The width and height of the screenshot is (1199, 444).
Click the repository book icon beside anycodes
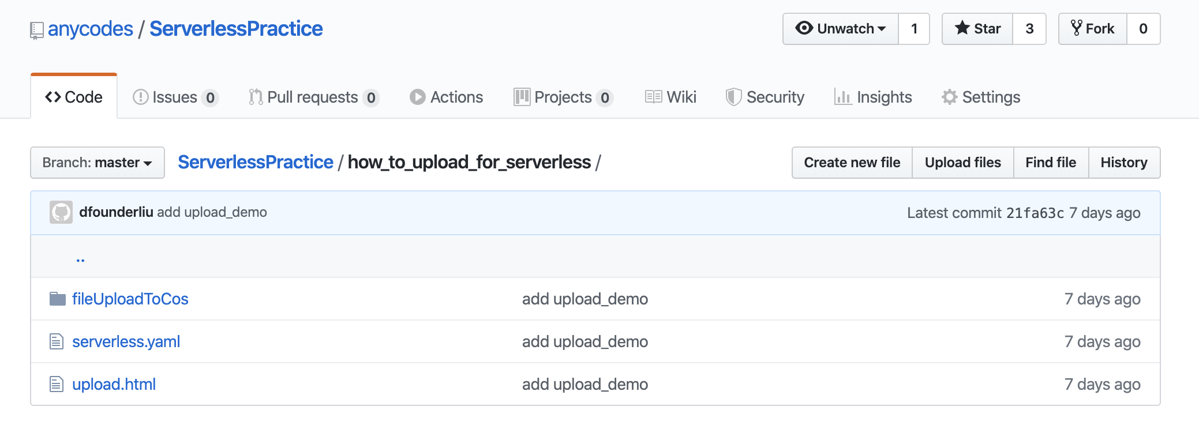36,30
